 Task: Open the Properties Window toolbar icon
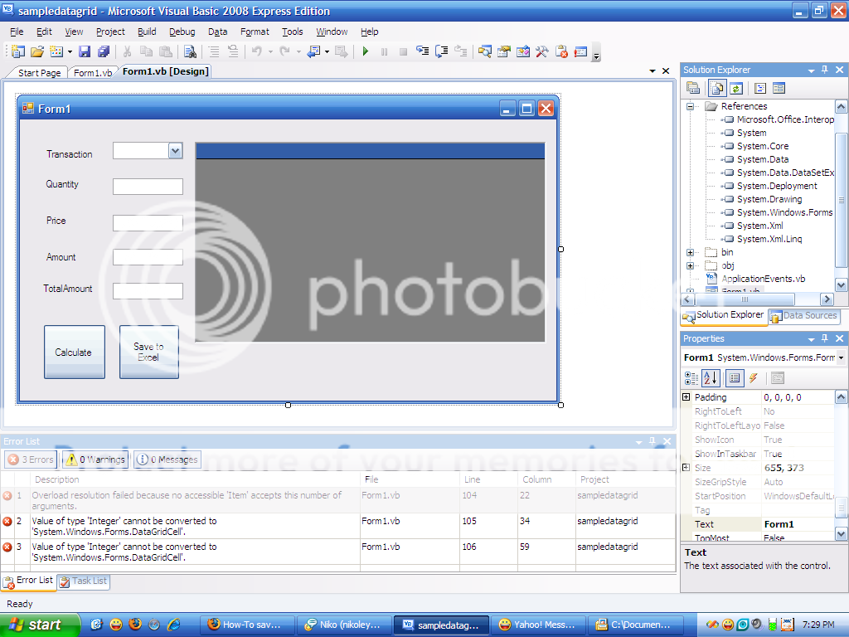(504, 51)
